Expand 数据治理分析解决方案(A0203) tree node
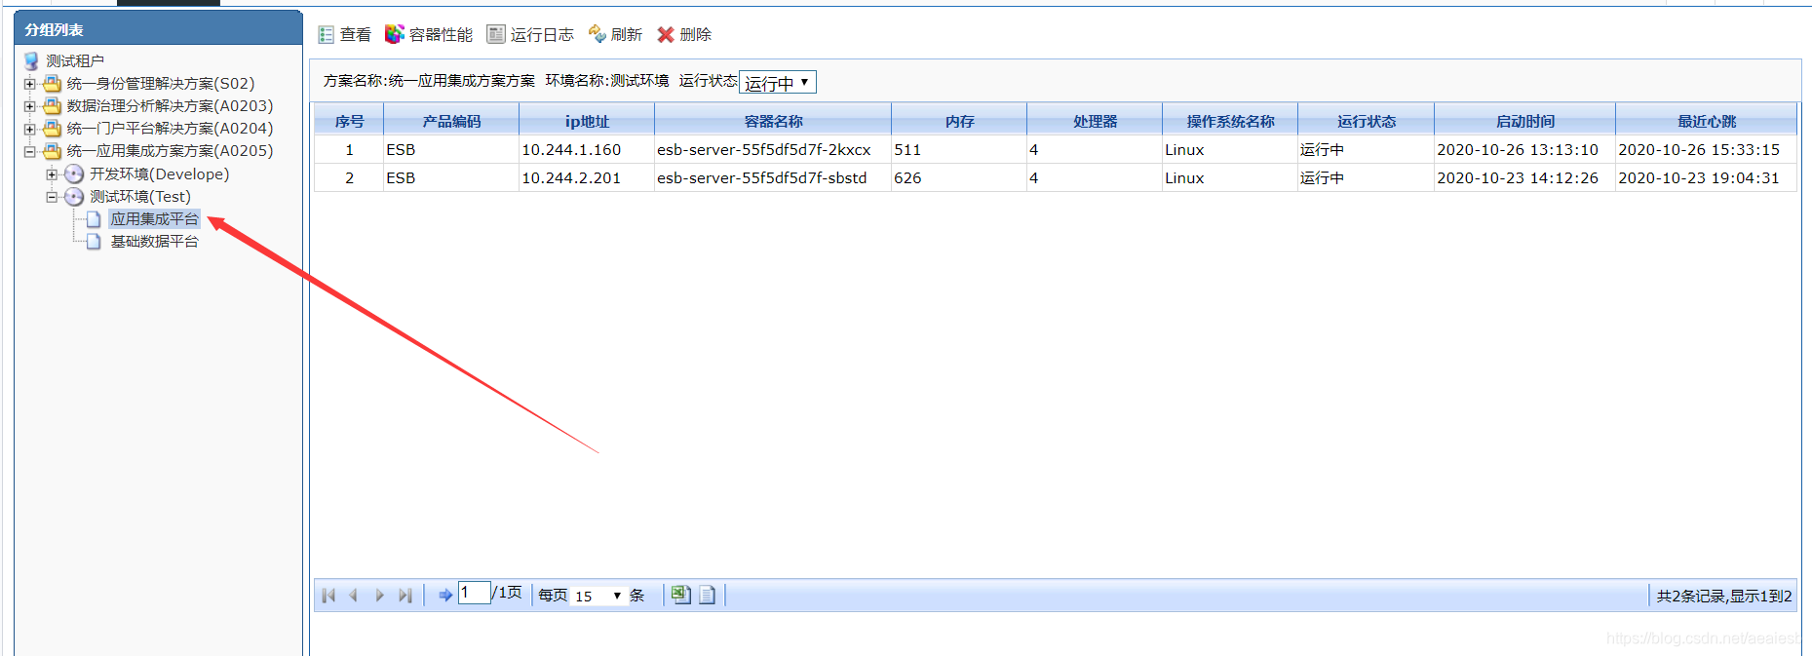The width and height of the screenshot is (1812, 656). pos(29,106)
